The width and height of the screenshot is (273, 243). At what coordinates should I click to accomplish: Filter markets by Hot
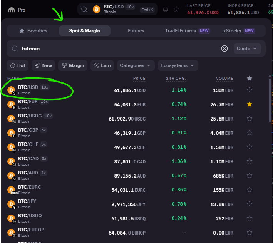(x=18, y=65)
